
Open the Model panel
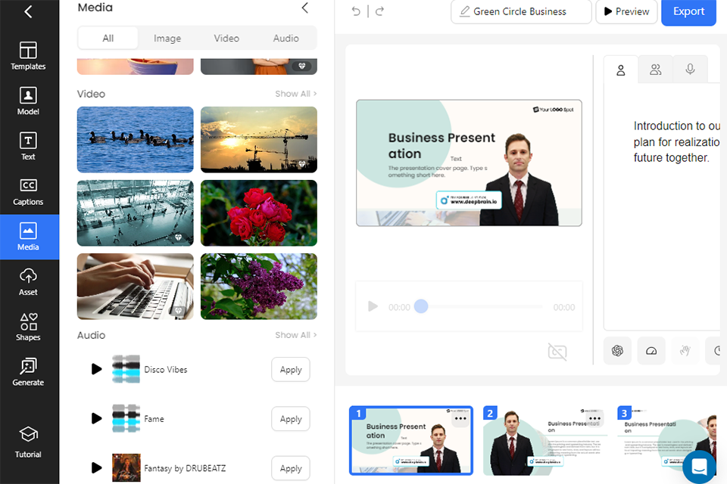click(28, 101)
